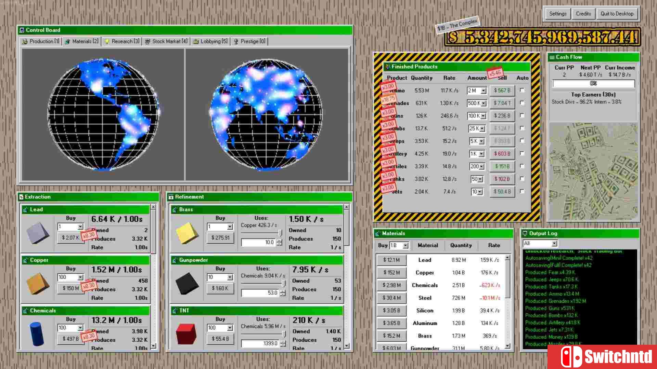Enable Auto sell for Jets
657x369 pixels.
tap(522, 191)
